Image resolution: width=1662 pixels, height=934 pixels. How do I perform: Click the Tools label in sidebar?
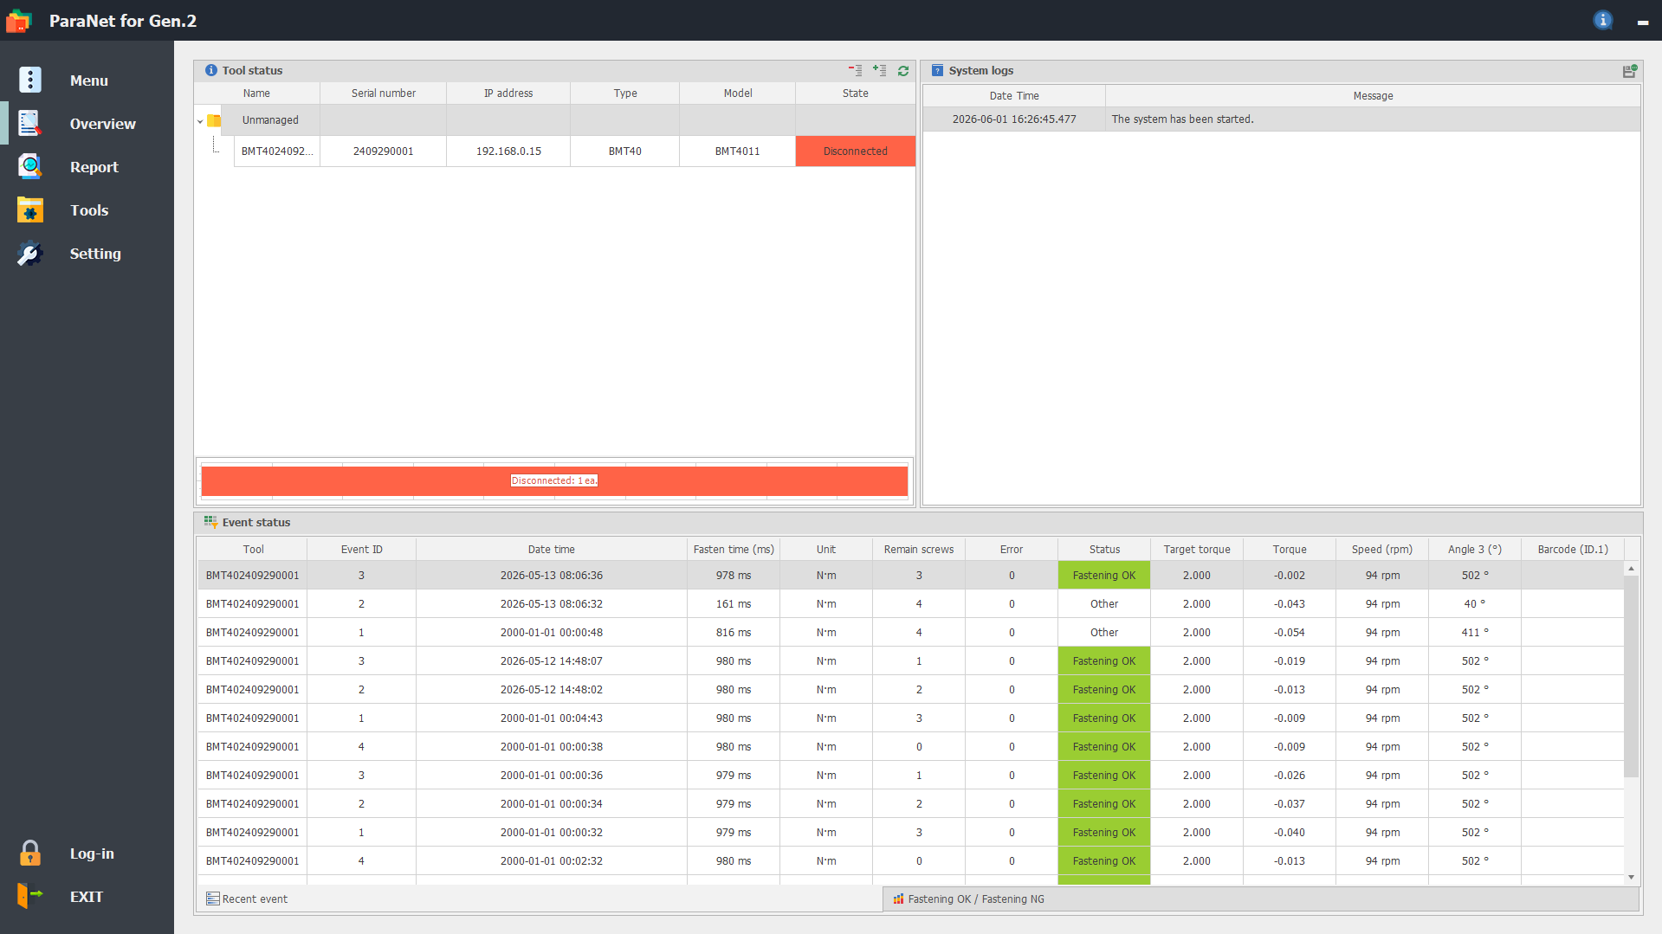[x=89, y=210]
